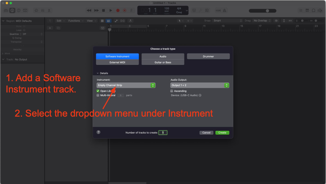Click the Waveform Zoom button
The image size is (326, 184).
(x=276, y=21)
